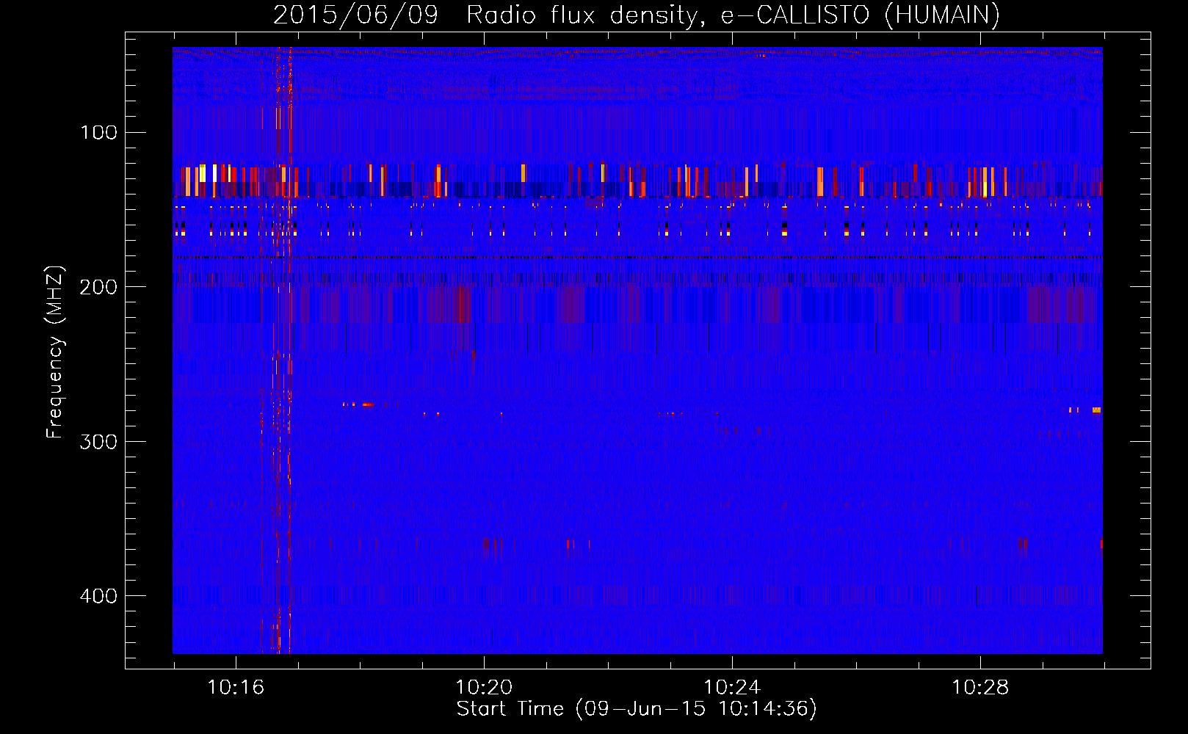Image resolution: width=1188 pixels, height=734 pixels.
Task: Click the "Frequency (MHZ)" y-axis label
Action: pos(55,352)
